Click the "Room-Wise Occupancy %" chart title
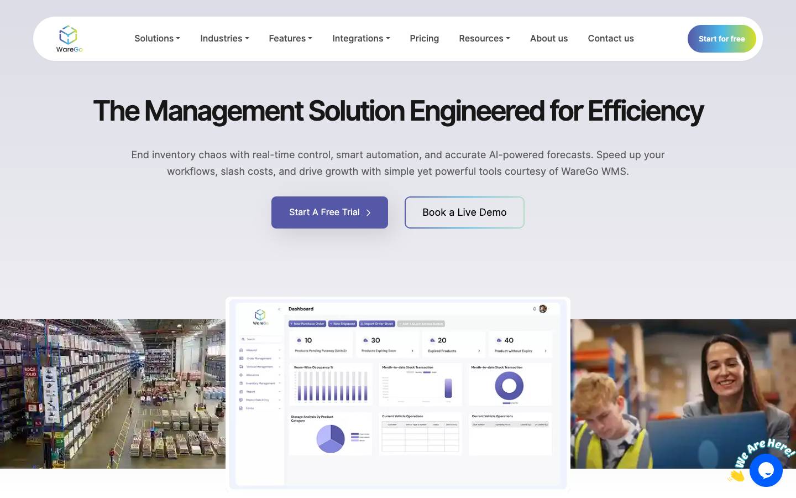The height and width of the screenshot is (498, 796). (313, 367)
